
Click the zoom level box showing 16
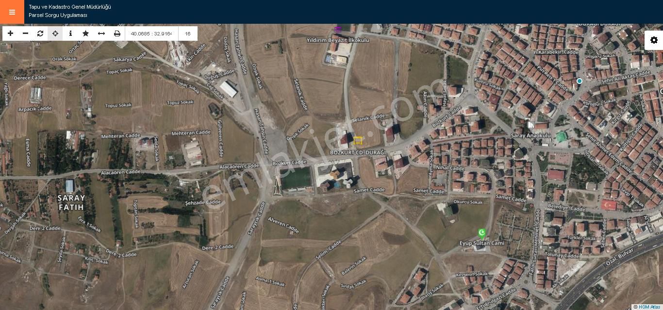188,33
